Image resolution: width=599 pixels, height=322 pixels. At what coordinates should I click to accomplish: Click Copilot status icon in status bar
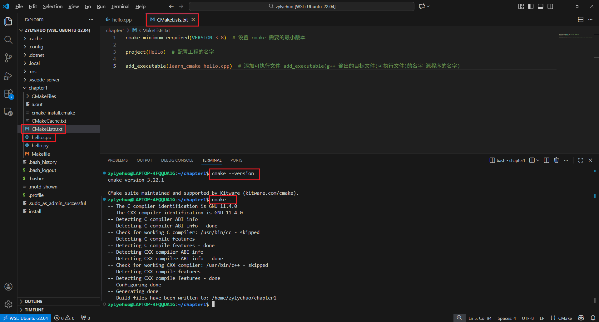[x=581, y=318]
